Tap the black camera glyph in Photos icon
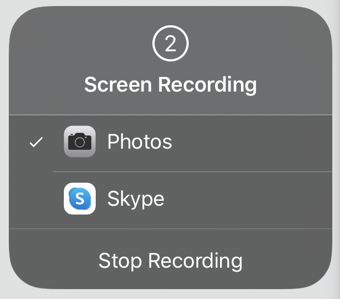Screen dimensions: 340x299 click(x=80, y=141)
